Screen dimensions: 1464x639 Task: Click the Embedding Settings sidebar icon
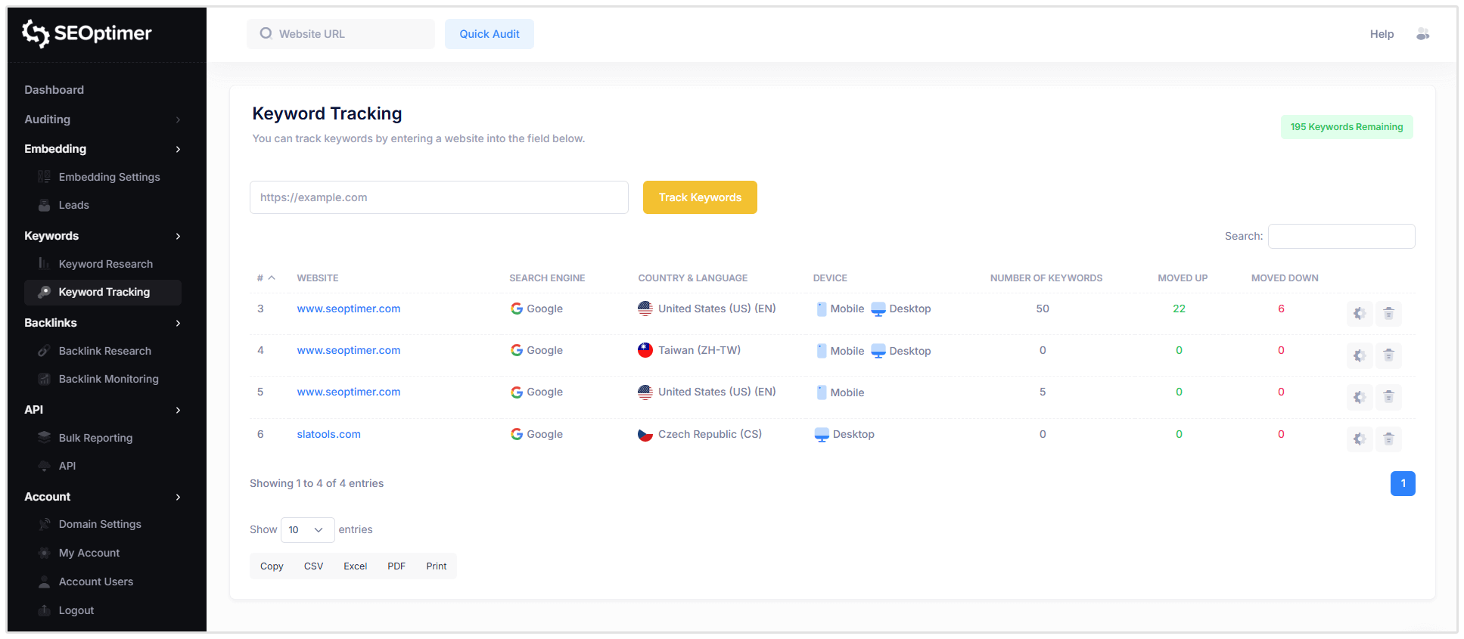[x=45, y=177]
